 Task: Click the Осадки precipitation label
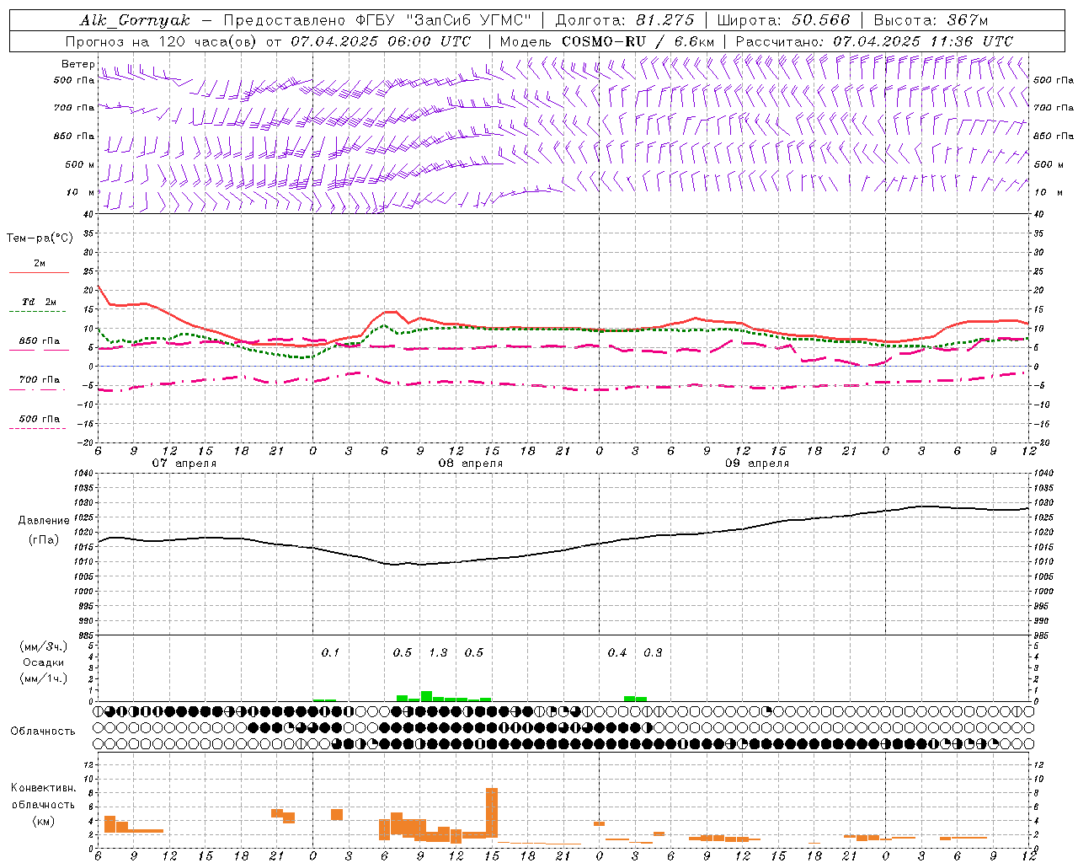(44, 662)
